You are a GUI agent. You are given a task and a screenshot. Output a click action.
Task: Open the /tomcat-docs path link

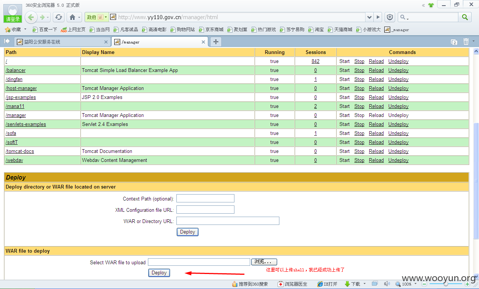pyautogui.click(x=20, y=151)
